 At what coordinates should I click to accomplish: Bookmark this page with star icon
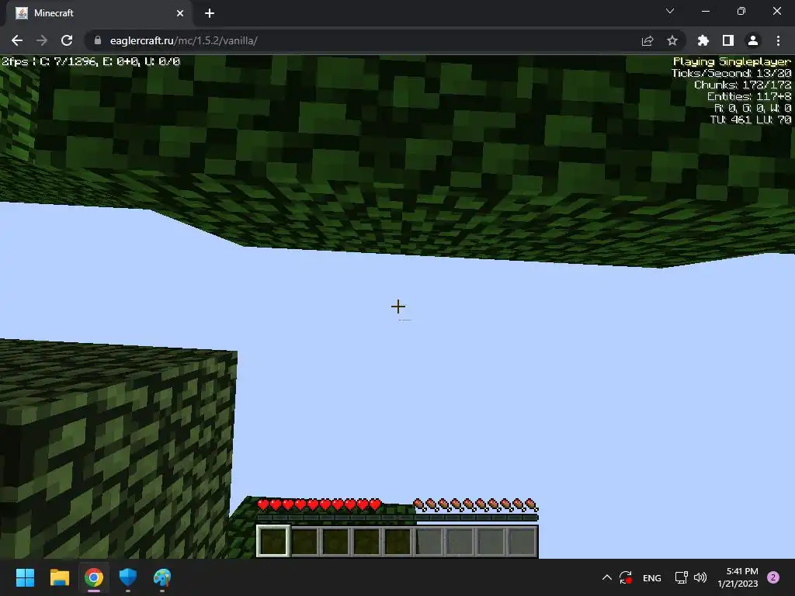pyautogui.click(x=672, y=40)
